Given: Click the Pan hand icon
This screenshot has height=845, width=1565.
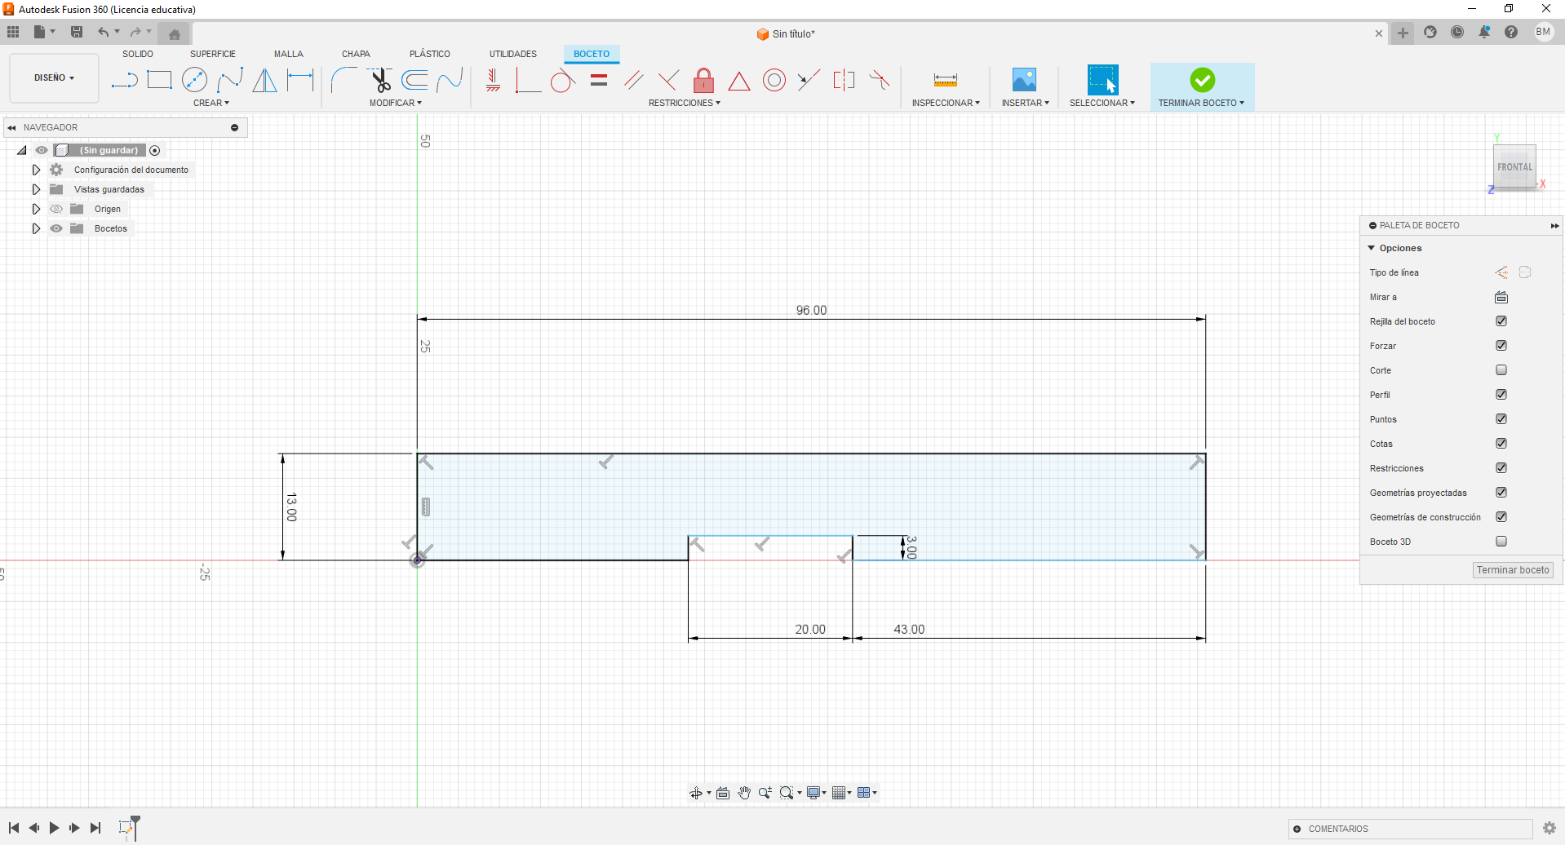Looking at the screenshot, I should pos(744,793).
